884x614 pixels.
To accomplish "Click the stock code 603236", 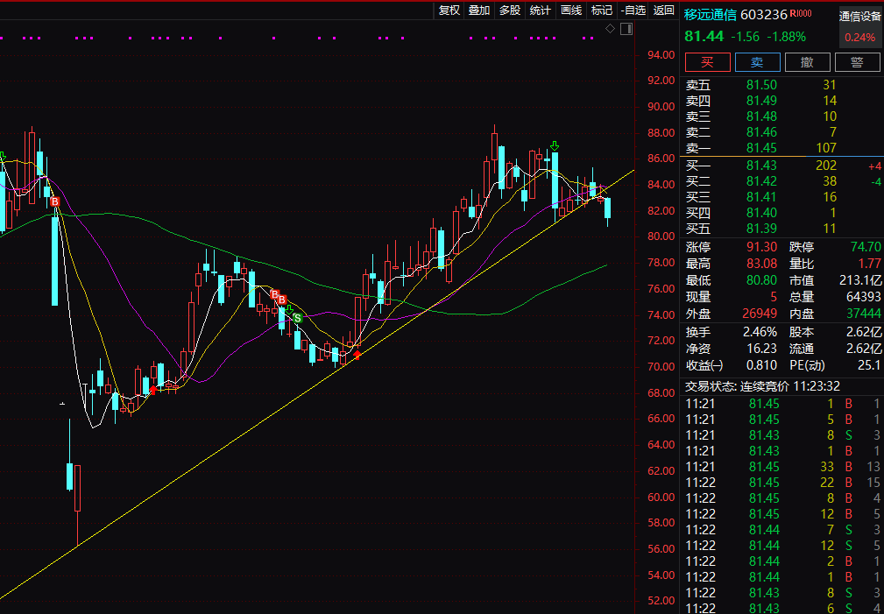I will point(763,15).
